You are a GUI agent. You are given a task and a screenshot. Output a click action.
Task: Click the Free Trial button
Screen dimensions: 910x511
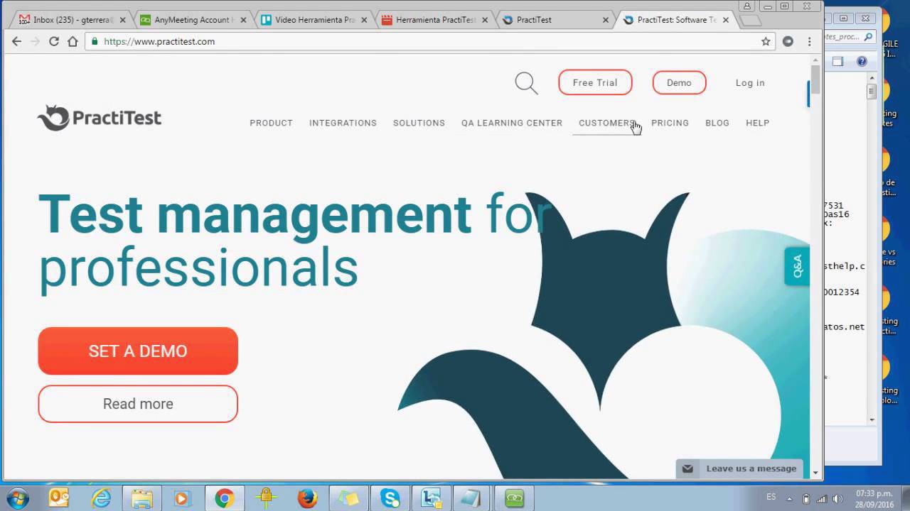point(595,82)
